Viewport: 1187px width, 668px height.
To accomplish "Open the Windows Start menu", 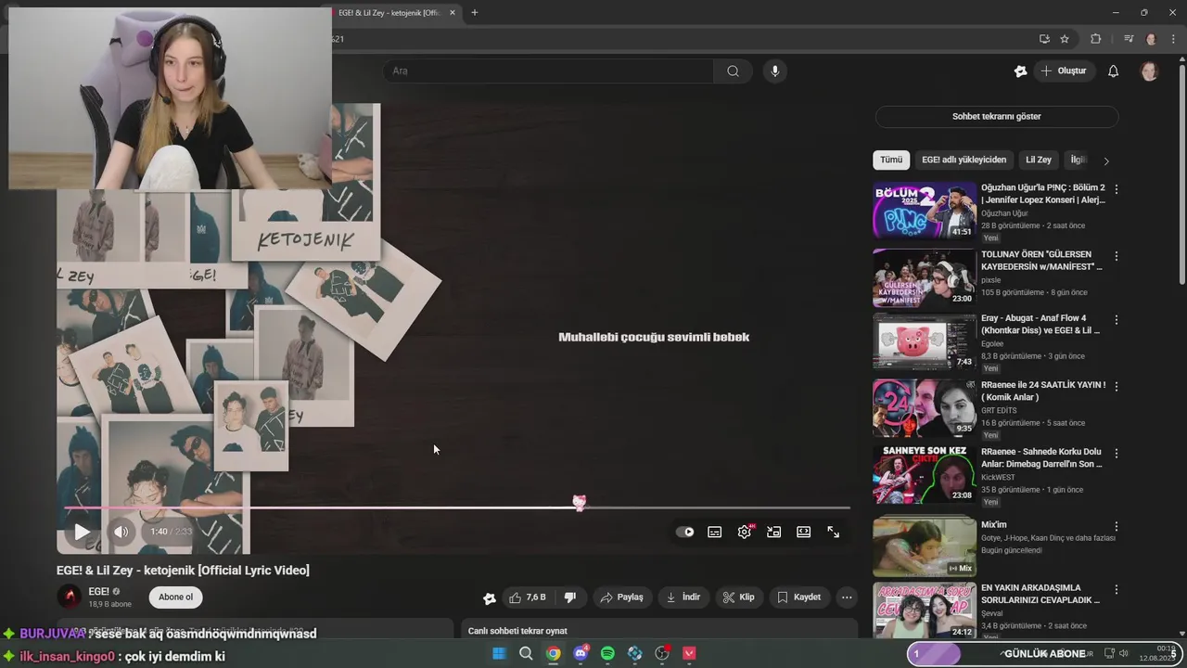I will pos(499,653).
